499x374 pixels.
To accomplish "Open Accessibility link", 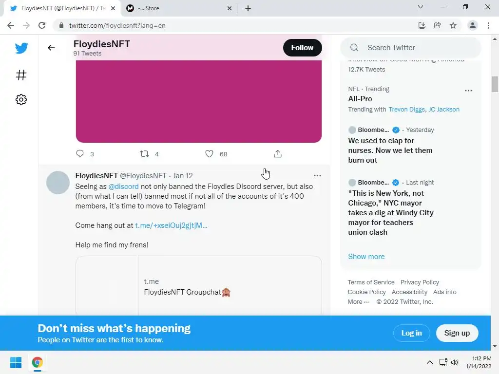I will point(409,292).
